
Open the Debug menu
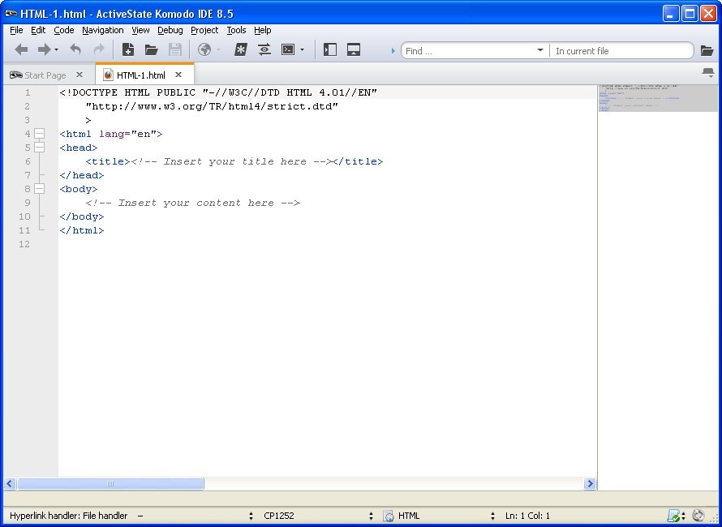(170, 30)
